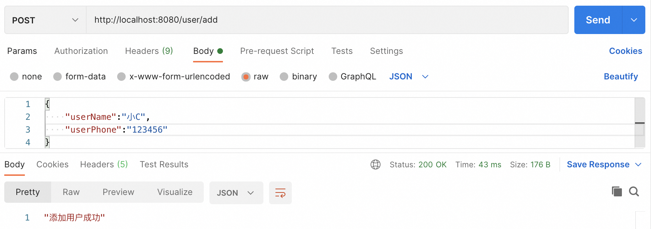
Task: Click the Send button
Action: tap(598, 20)
